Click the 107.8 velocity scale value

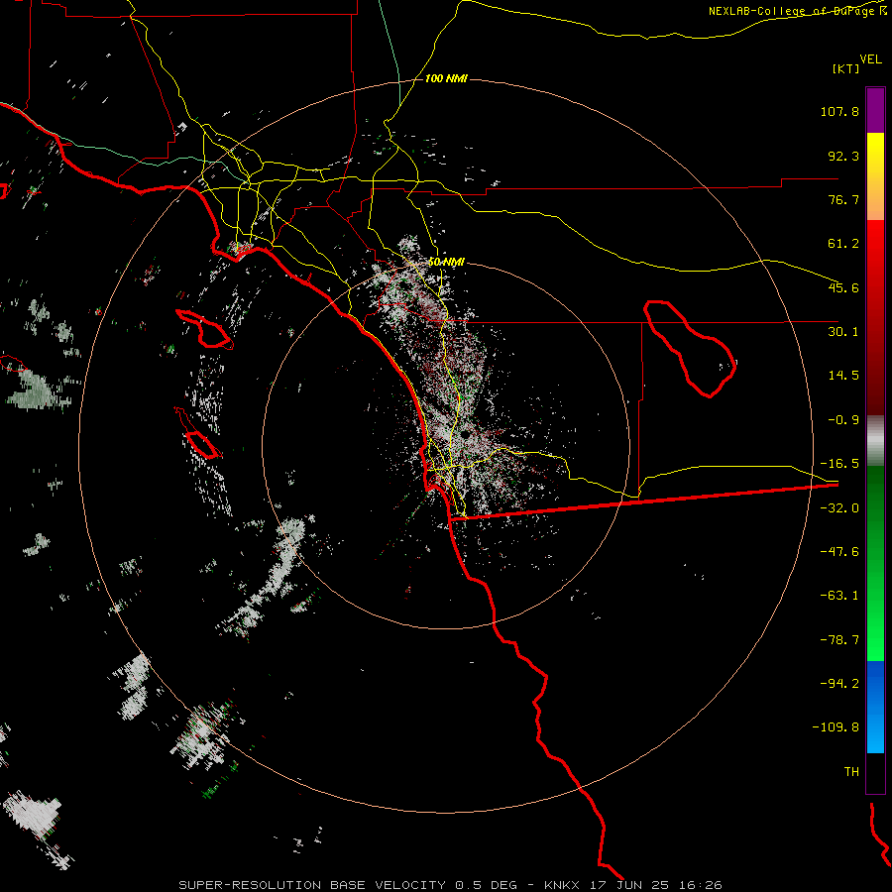(839, 111)
